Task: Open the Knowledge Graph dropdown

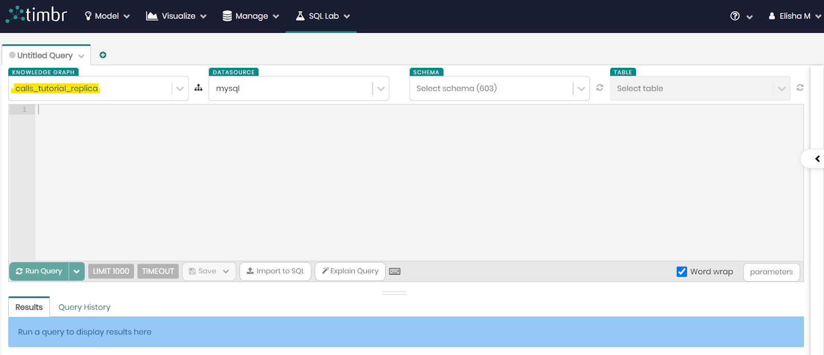Action: pyautogui.click(x=180, y=88)
